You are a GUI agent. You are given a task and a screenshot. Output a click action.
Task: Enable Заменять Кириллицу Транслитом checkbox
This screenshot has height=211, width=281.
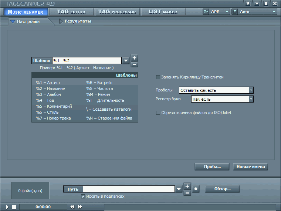(158, 77)
